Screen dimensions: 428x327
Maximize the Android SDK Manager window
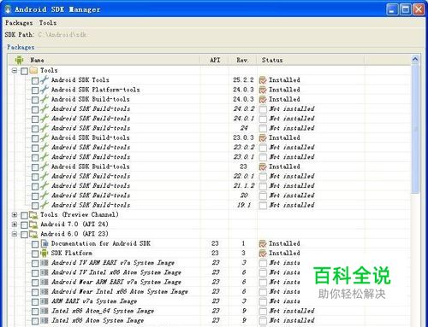pyautogui.click(x=406, y=9)
